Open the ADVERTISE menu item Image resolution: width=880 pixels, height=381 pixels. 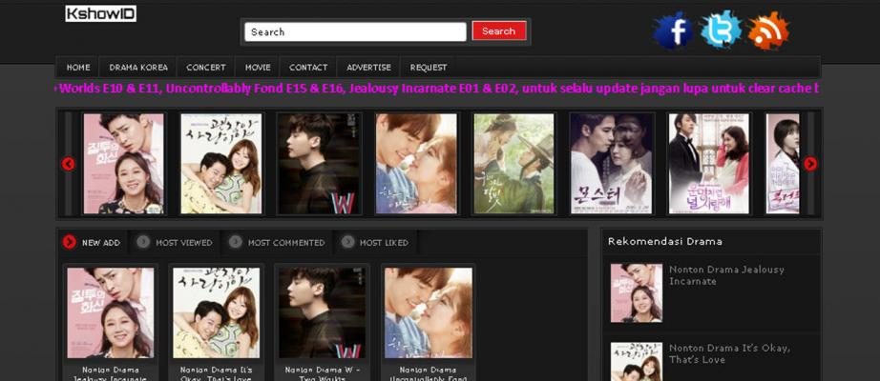click(368, 68)
